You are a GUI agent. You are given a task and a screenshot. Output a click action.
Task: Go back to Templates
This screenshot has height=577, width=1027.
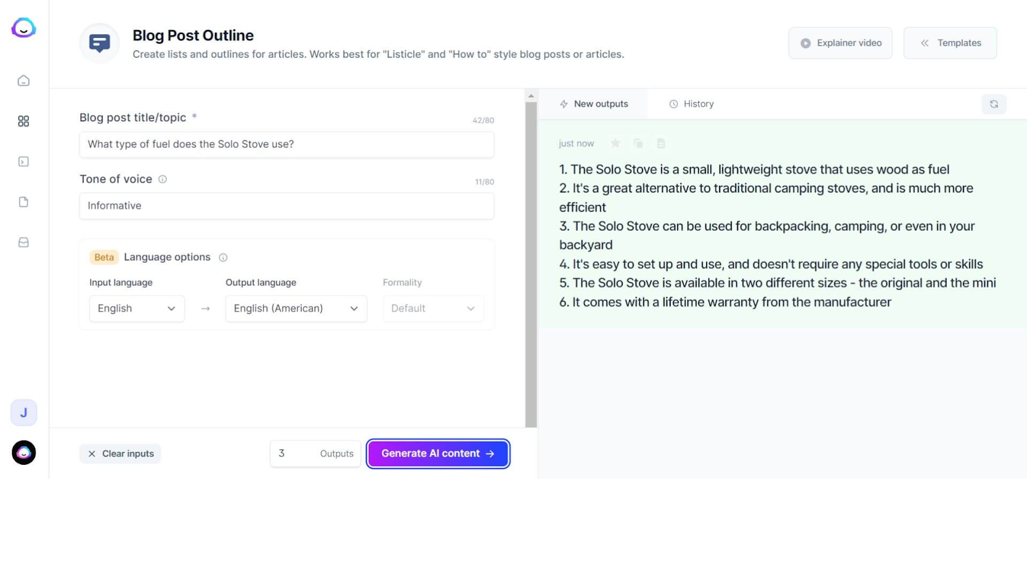950,43
